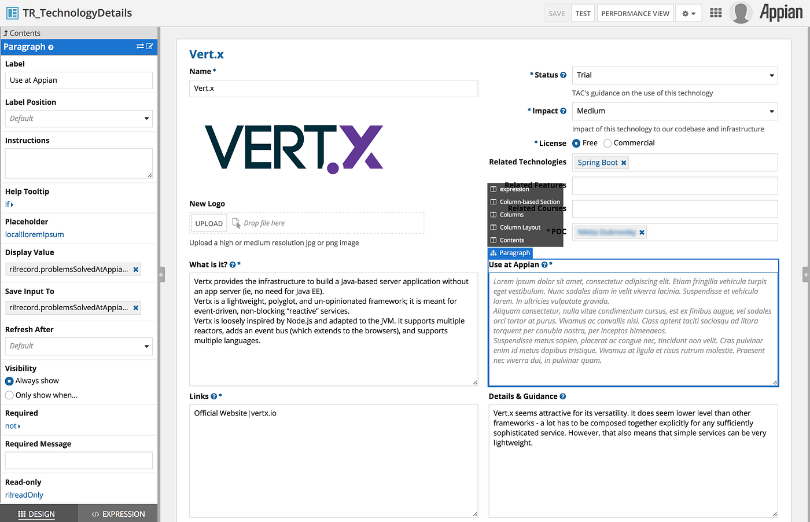This screenshot has height=522, width=810.
Task: Open the ri!readOnly expression link
Action: pyautogui.click(x=24, y=495)
